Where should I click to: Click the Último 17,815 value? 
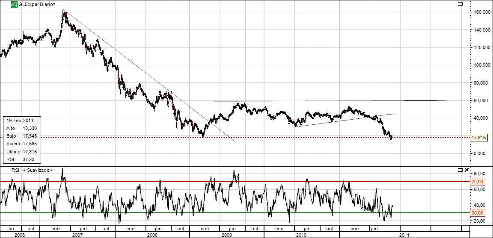point(30,152)
